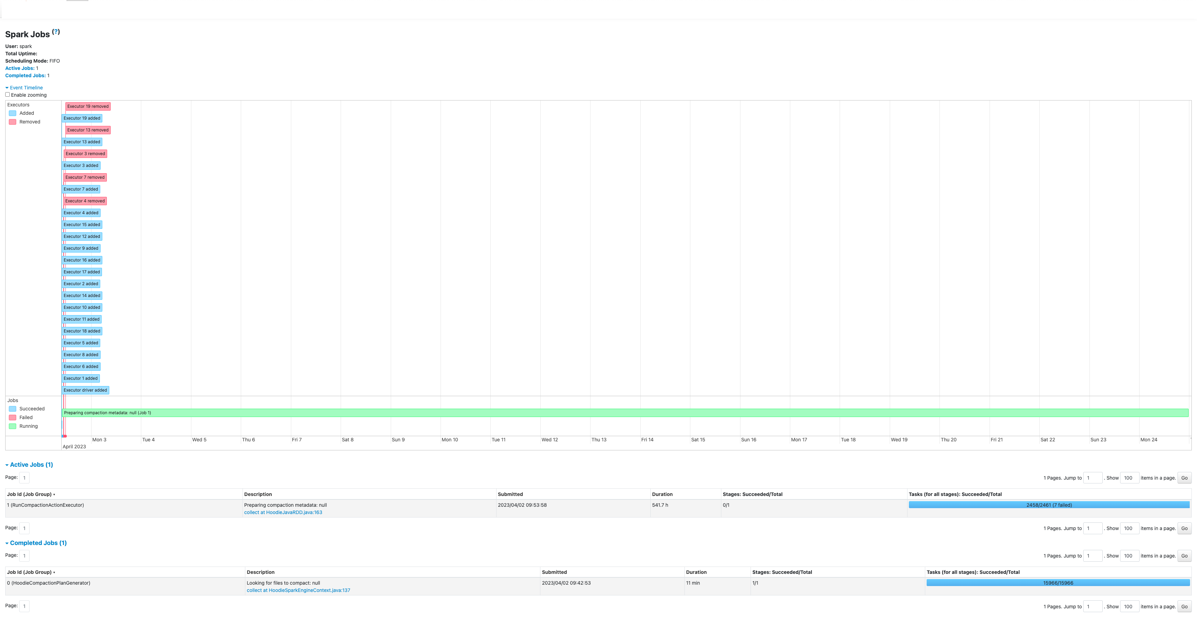1197x617 pixels.
Task: Sort Completed Jobs by Job Id column
Action: pyautogui.click(x=30, y=572)
